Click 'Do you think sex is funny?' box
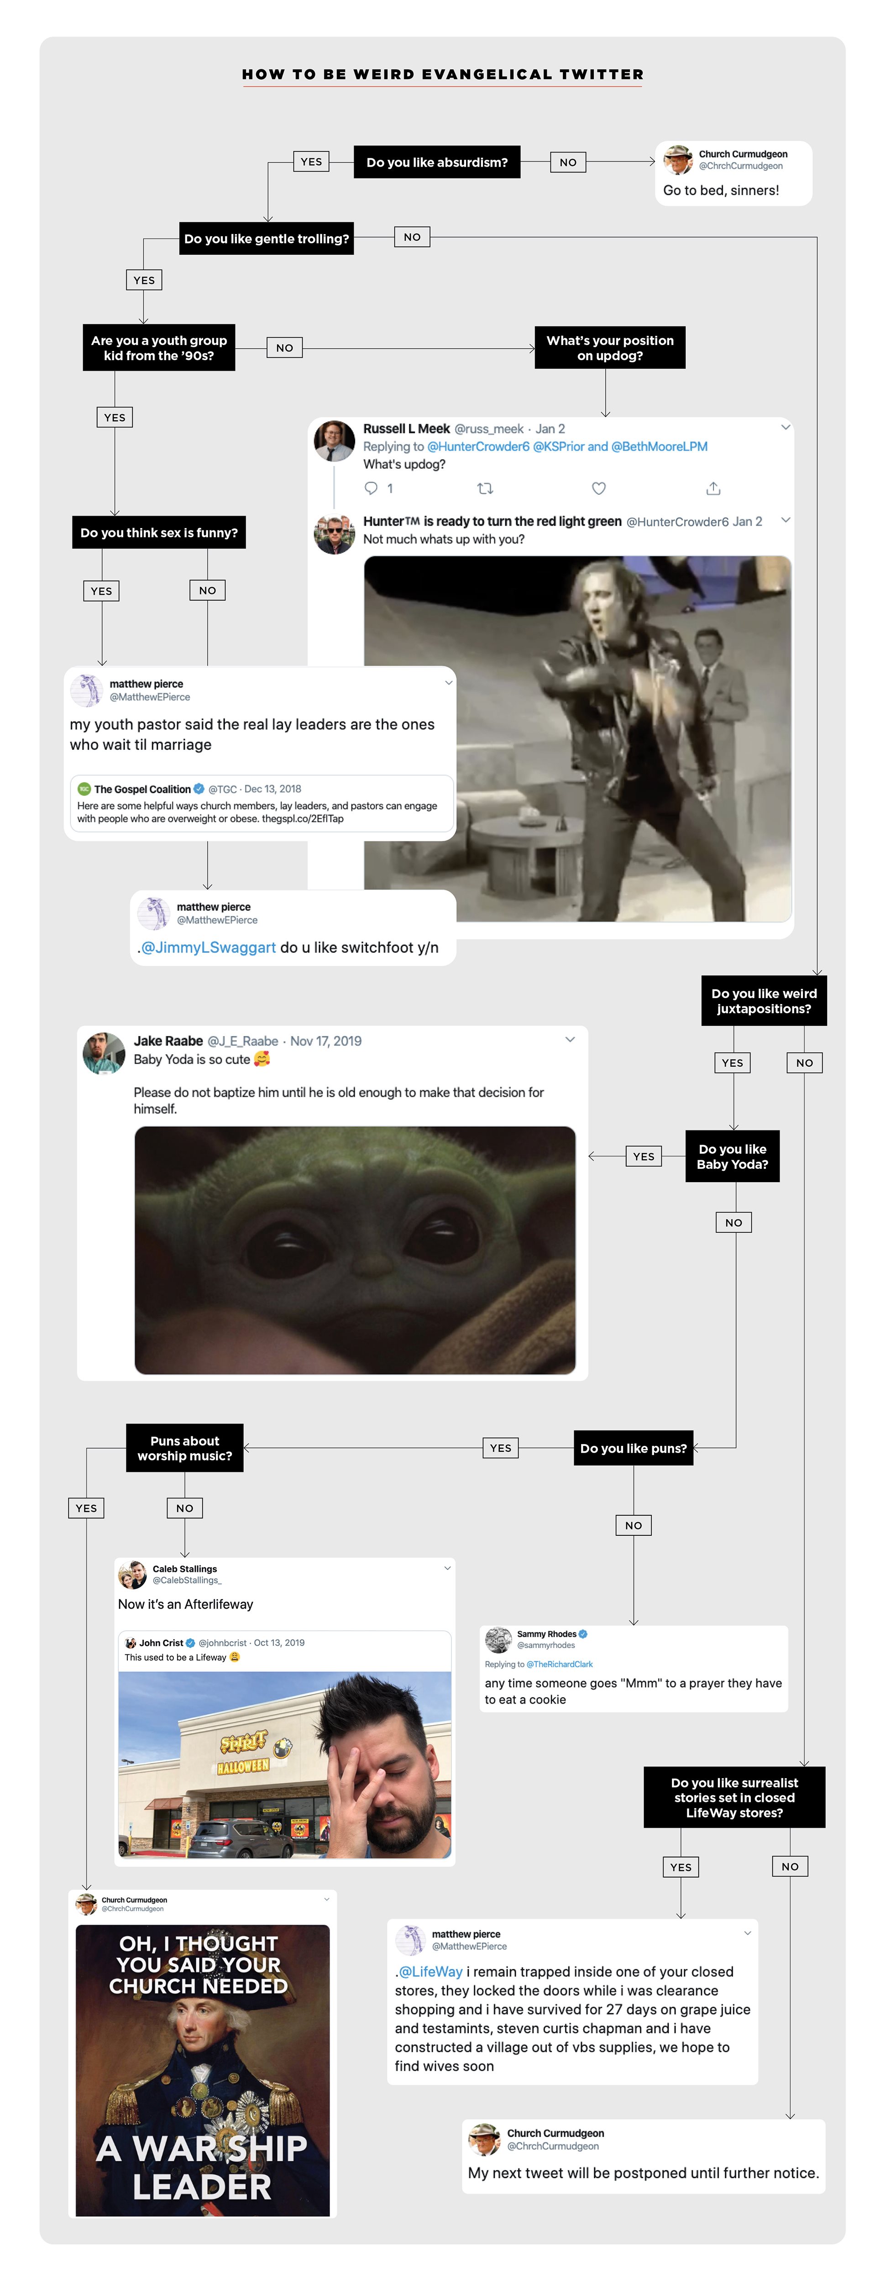 [159, 533]
